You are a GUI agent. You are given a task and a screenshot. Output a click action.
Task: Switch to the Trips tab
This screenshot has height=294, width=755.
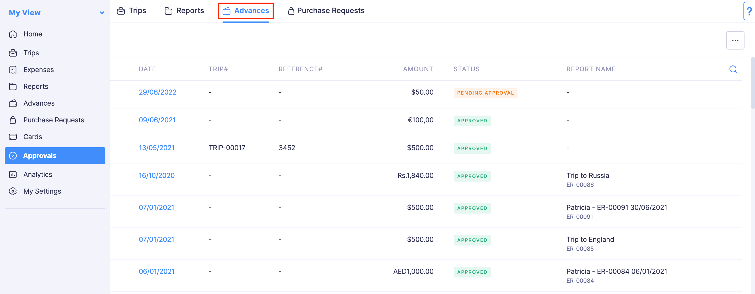click(x=132, y=11)
